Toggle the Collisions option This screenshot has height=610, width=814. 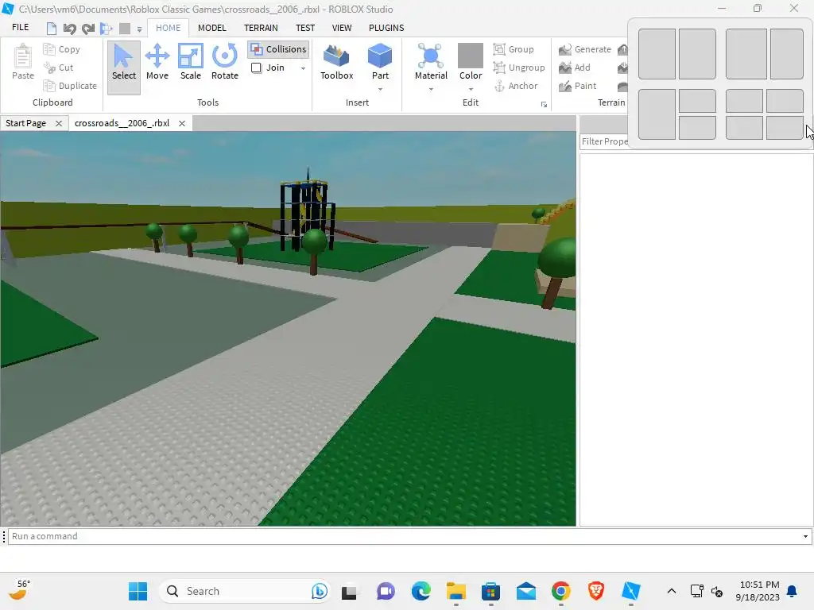pos(278,49)
